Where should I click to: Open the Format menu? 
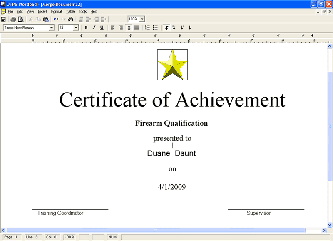point(56,11)
